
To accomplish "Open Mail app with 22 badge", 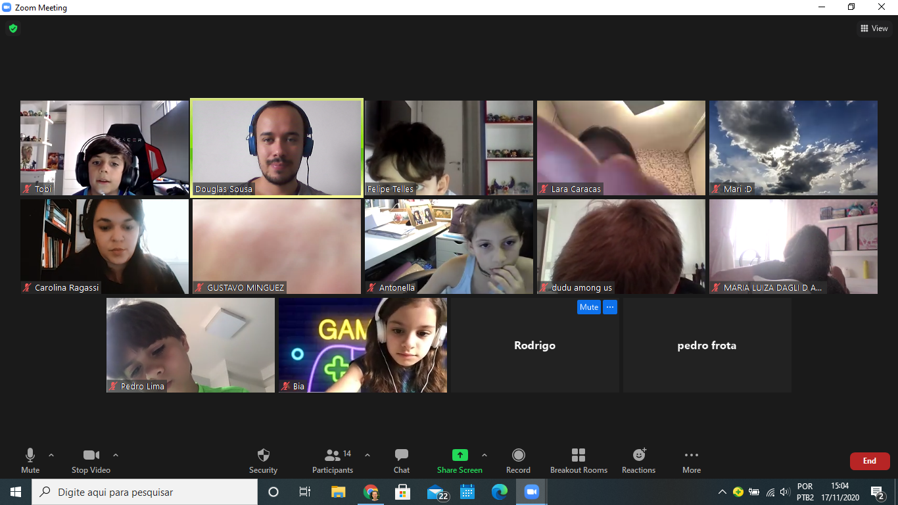I will (x=437, y=492).
